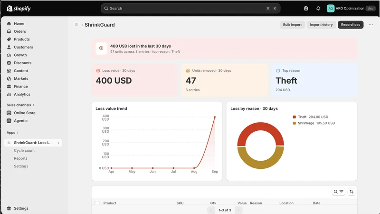This screenshot has width=380, height=214.
Task: Go to previous table page
Action: click(x=211, y=210)
